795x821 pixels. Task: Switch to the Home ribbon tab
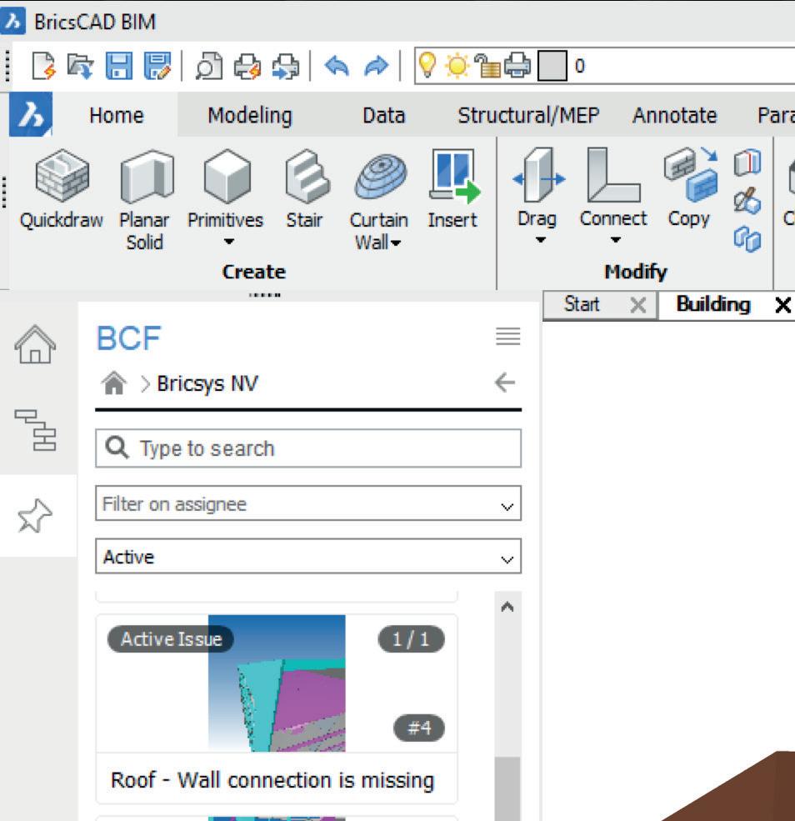pos(116,115)
